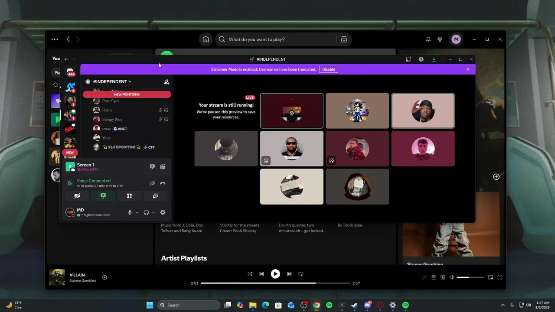555x312 pixels.
Task: Toggle Spotify repeat
Action: [301, 274]
